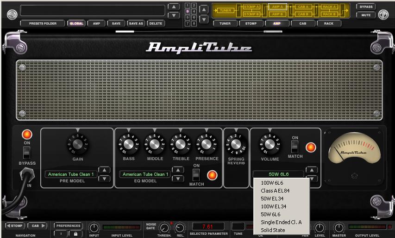This screenshot has height=238, width=395.
Task: Select the Amp preset mode button
Action: [96, 24]
